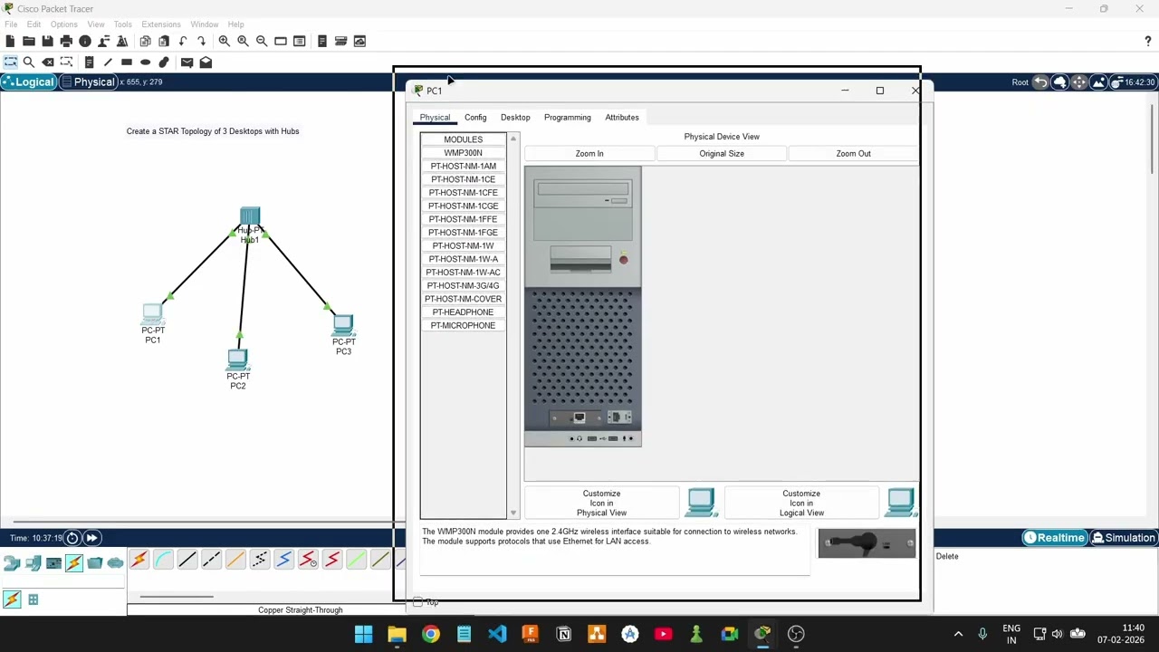
Task: Click the Connections category lightning icon
Action: [x=73, y=563]
